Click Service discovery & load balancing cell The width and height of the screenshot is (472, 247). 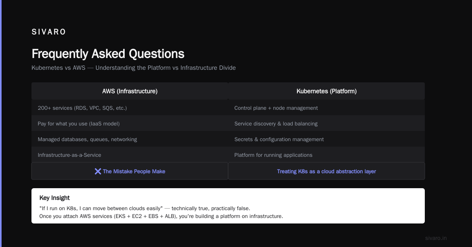326,123
